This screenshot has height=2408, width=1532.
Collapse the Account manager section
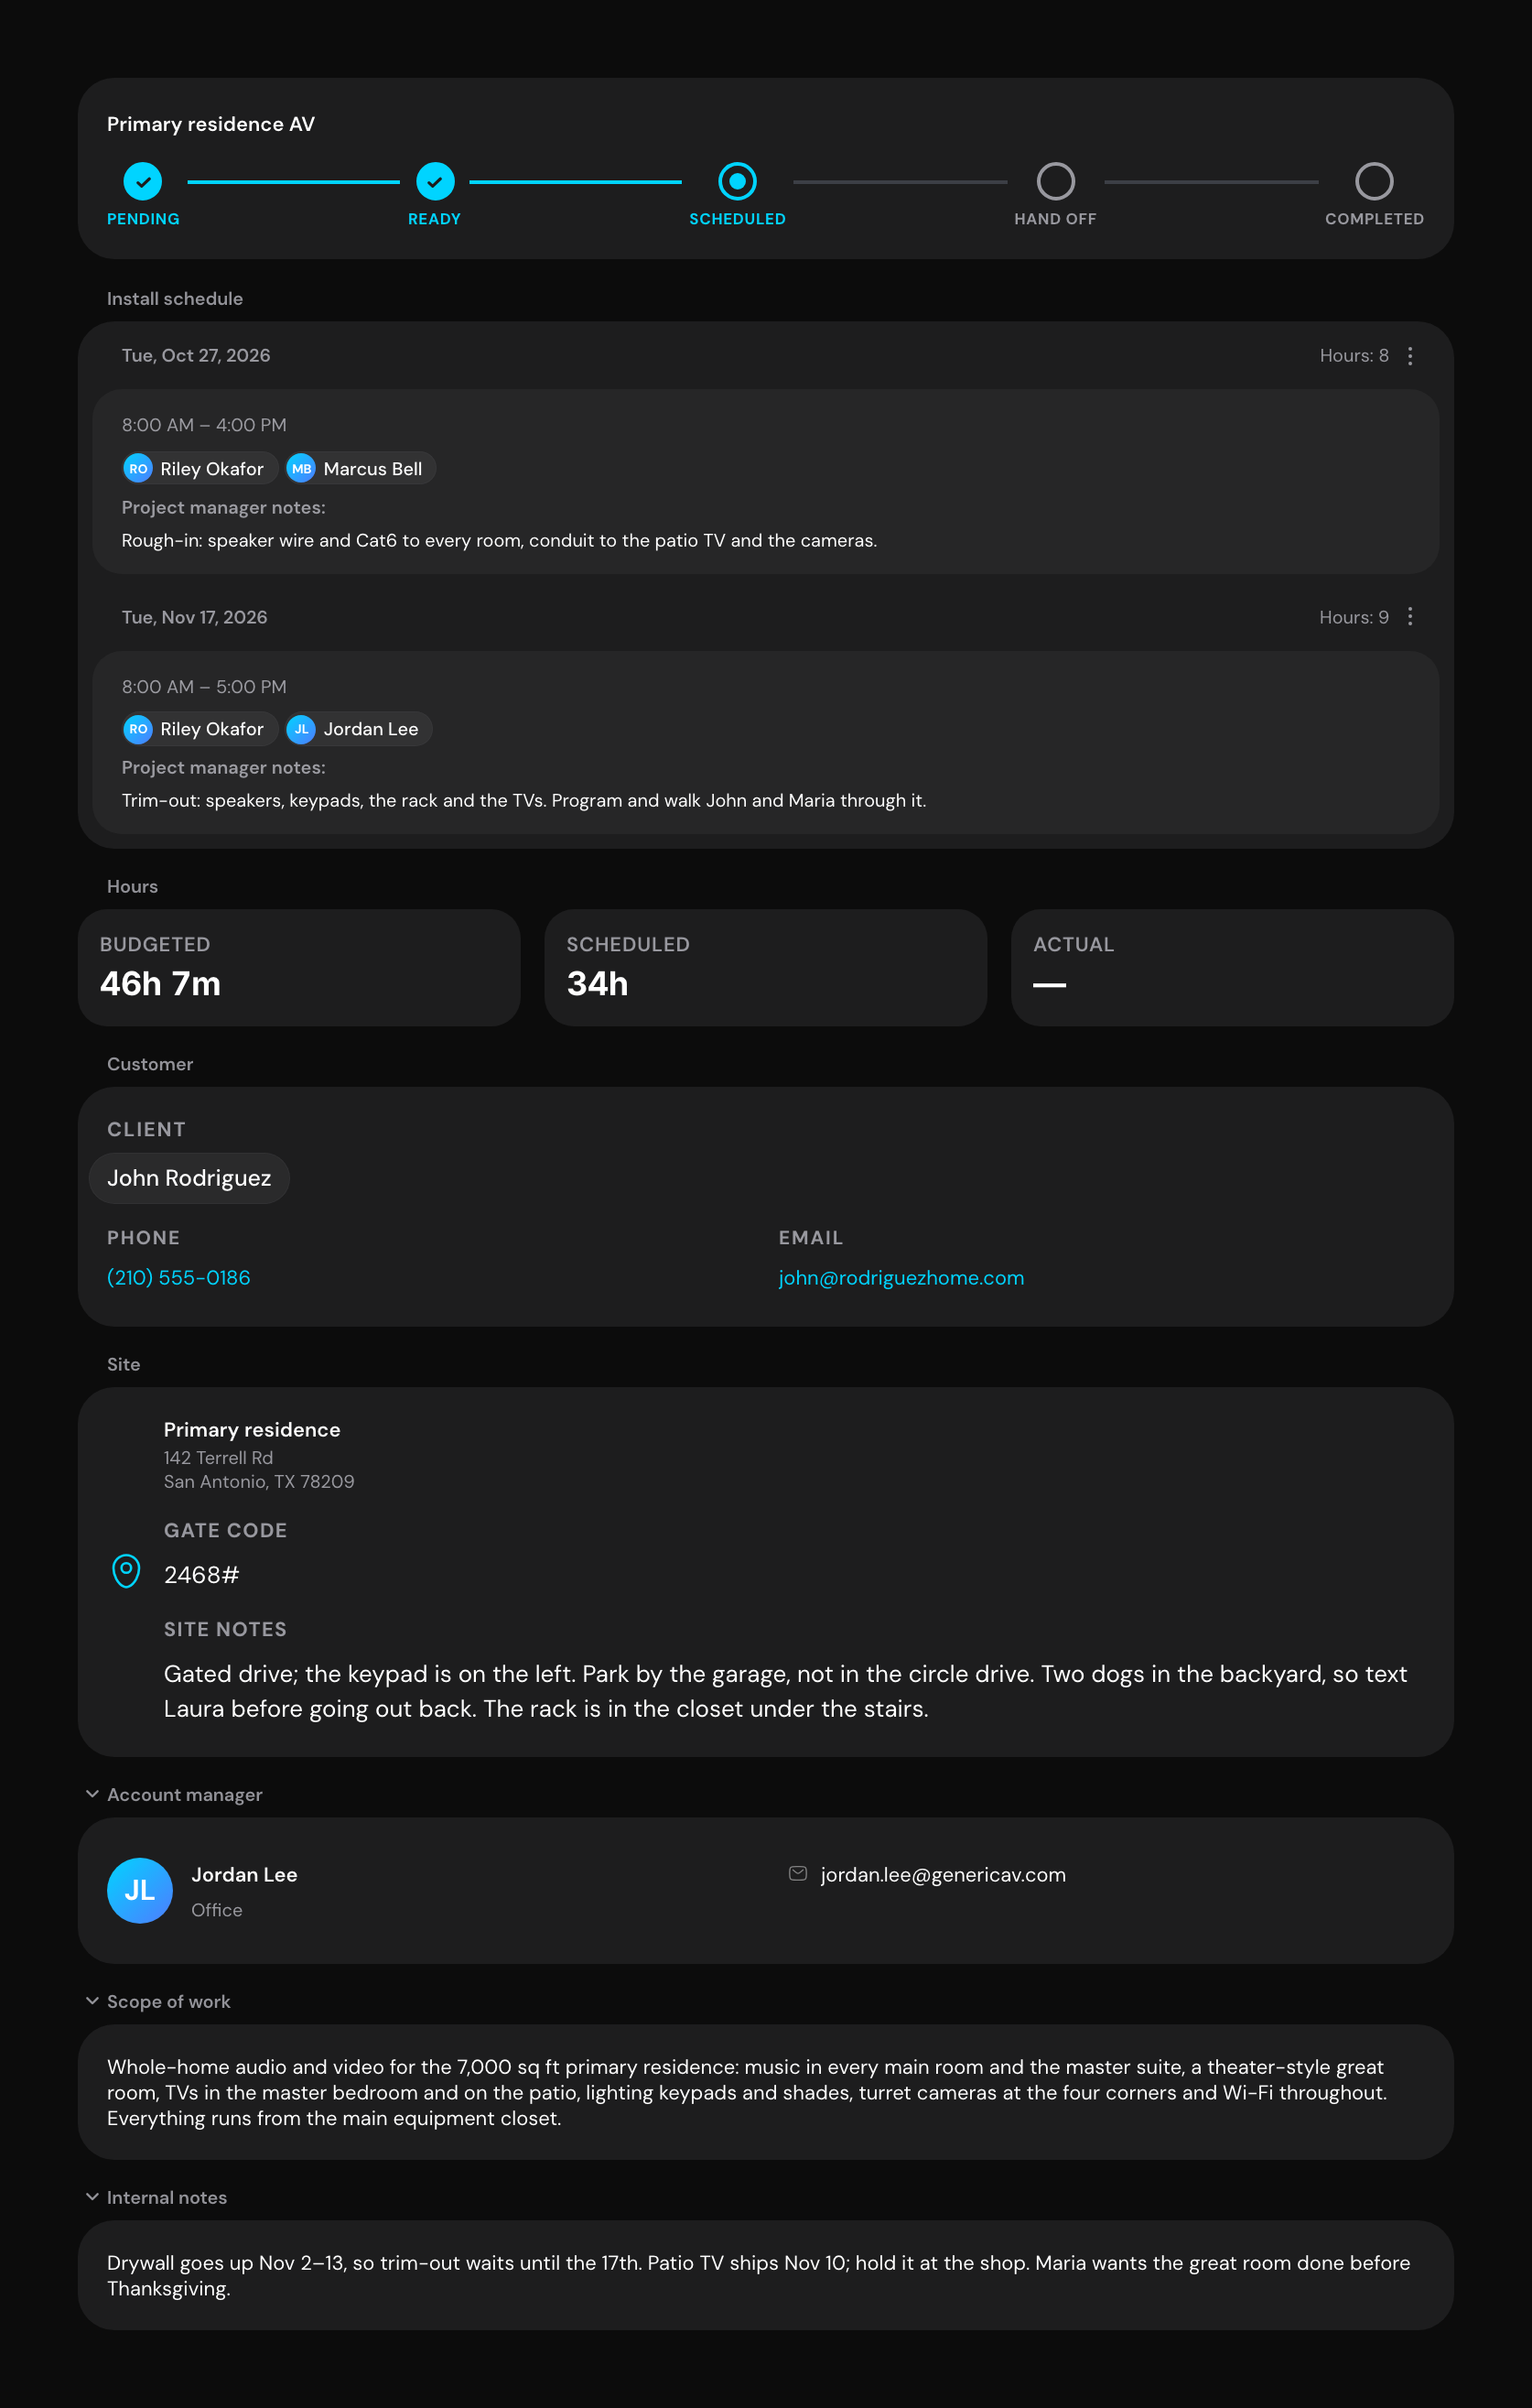[x=92, y=1794]
